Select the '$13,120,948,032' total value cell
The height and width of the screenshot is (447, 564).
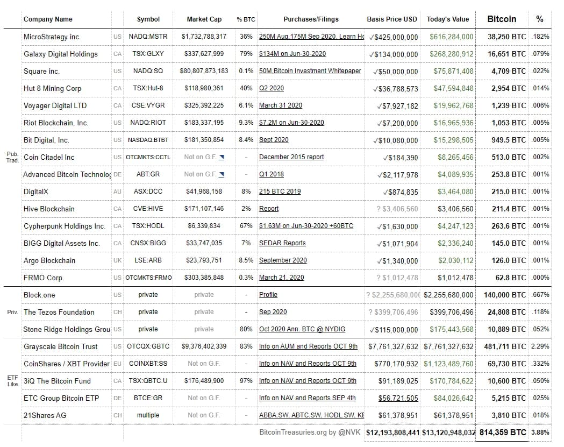pyautogui.click(x=448, y=432)
